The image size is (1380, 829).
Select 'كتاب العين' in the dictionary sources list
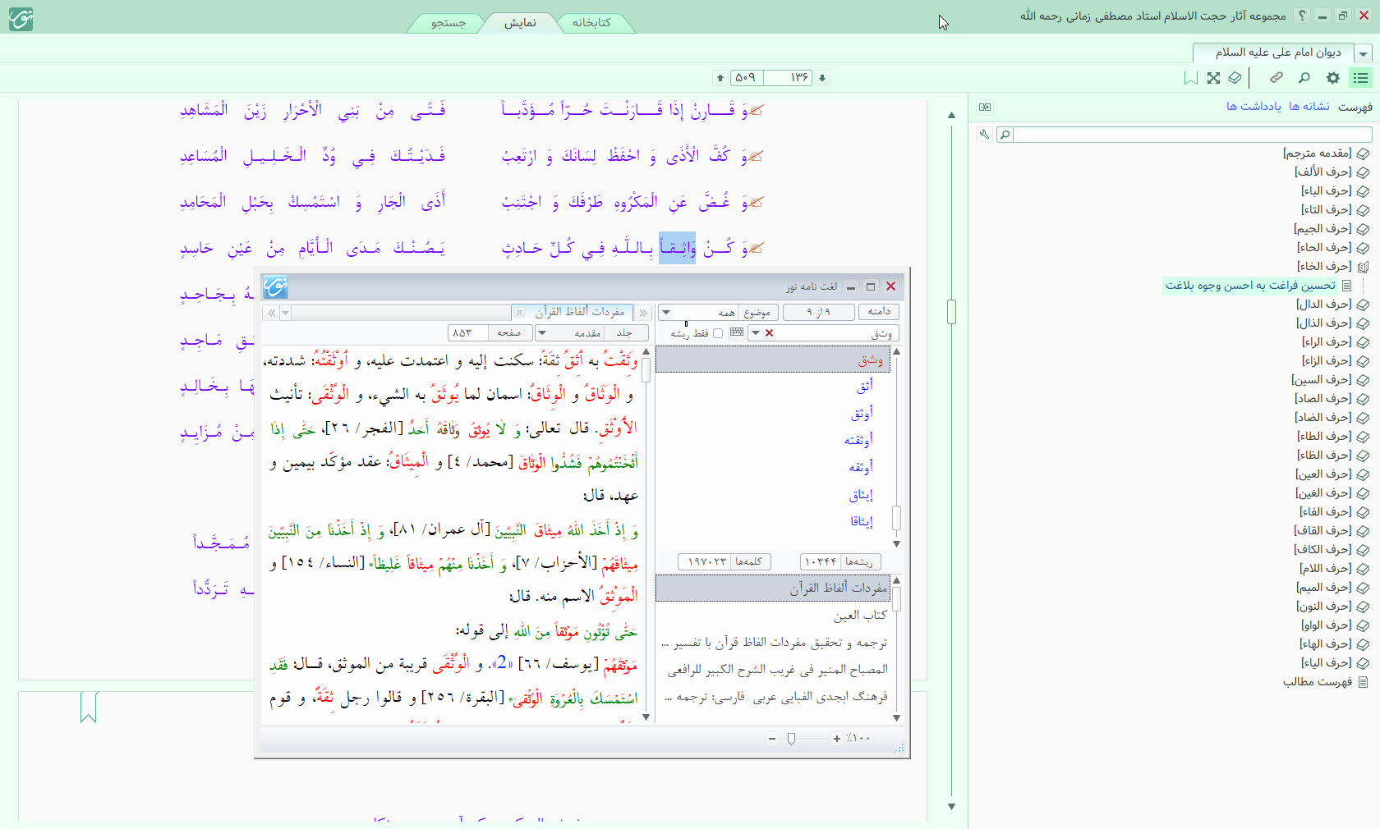[x=860, y=616]
